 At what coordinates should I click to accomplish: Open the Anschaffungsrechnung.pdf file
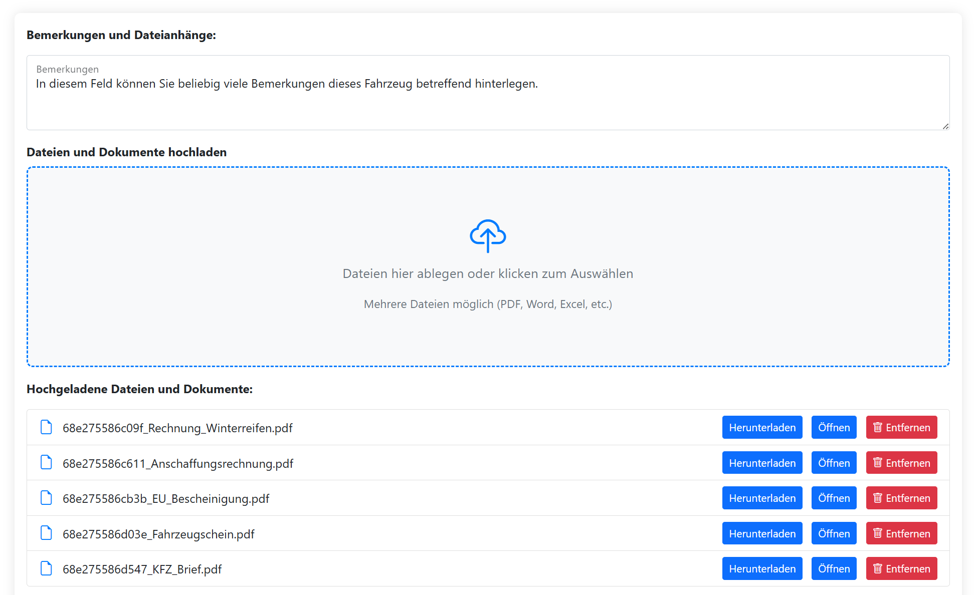point(834,463)
